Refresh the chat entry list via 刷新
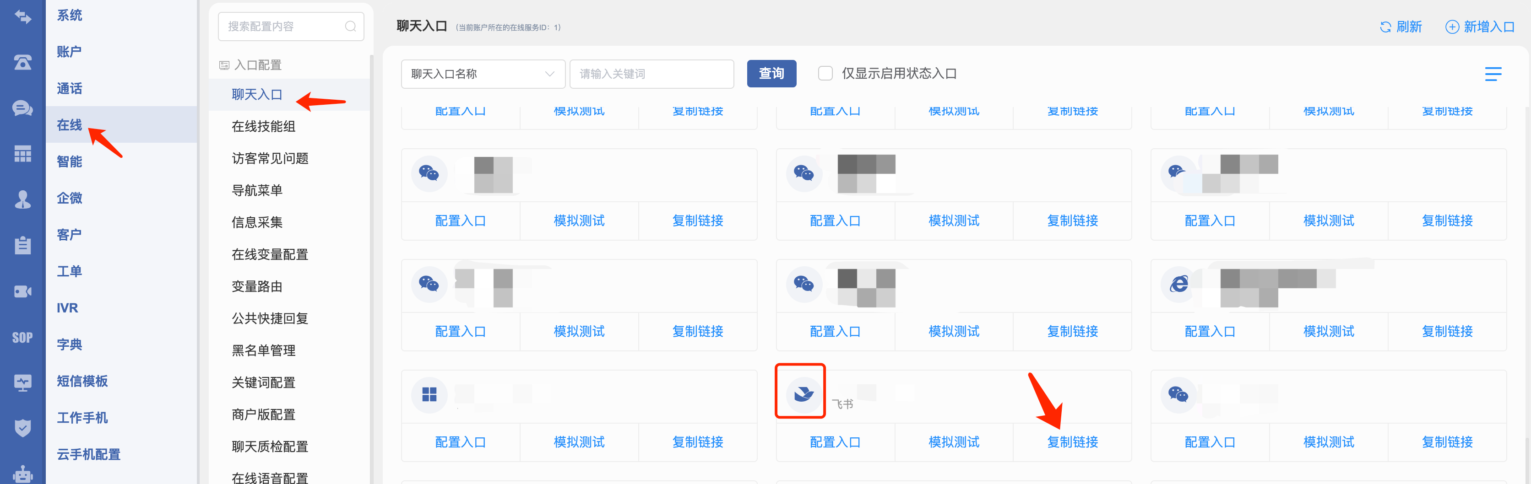 [1401, 27]
